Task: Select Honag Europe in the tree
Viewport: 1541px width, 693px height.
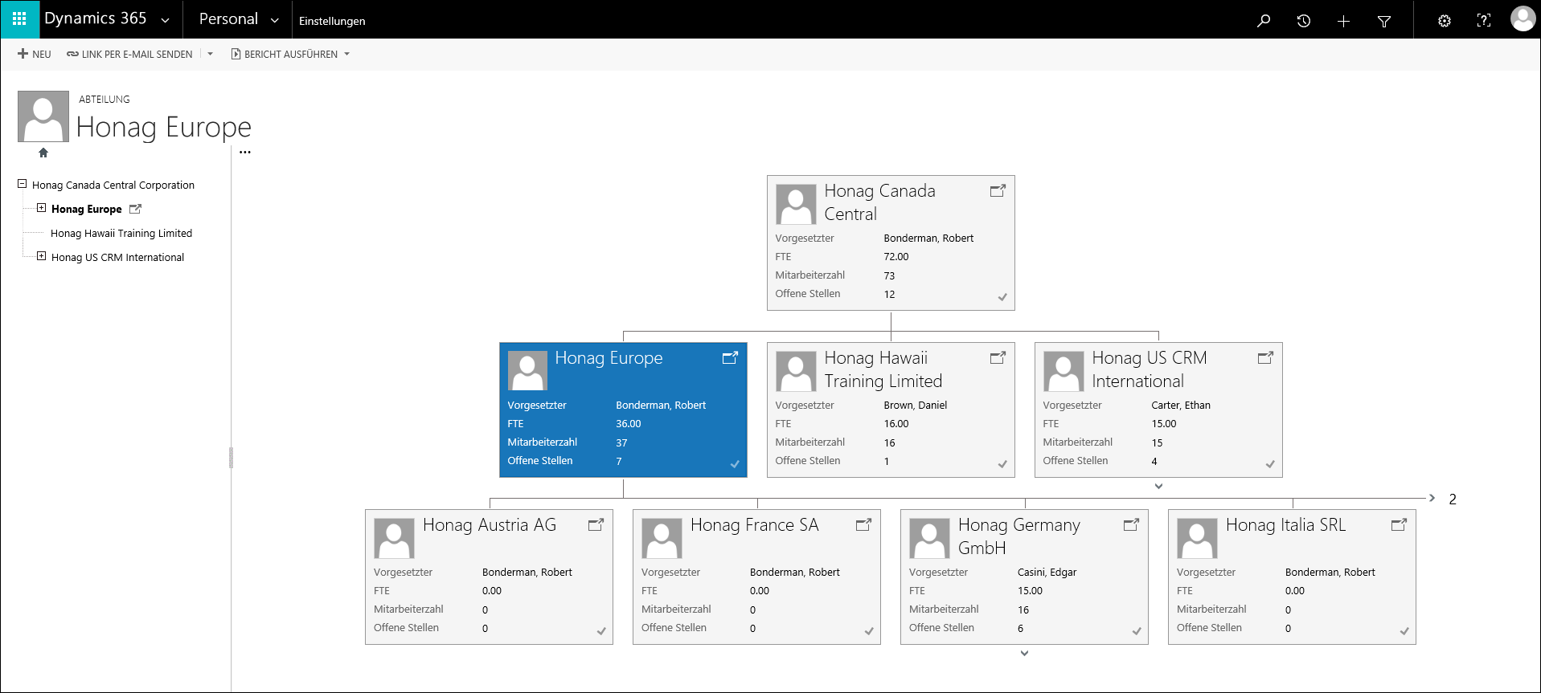Action: tap(87, 209)
